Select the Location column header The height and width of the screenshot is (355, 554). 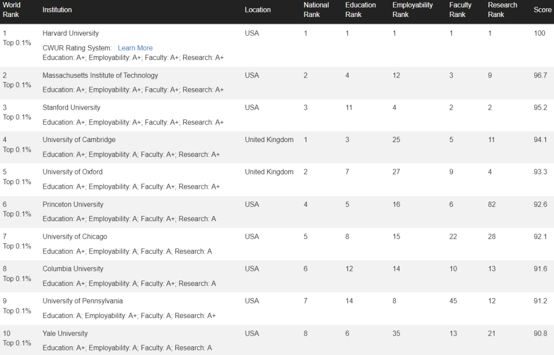click(258, 10)
